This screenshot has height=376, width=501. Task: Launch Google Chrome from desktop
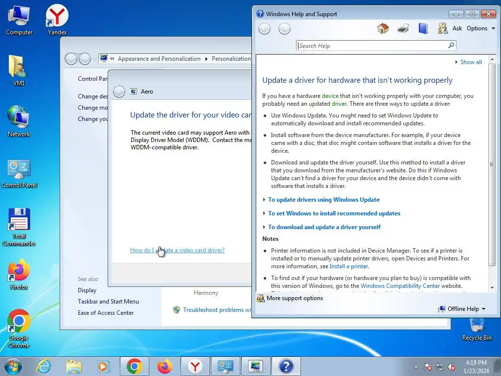point(19,329)
